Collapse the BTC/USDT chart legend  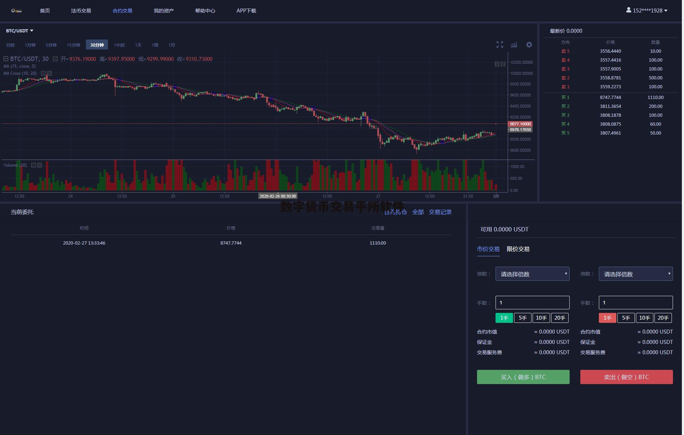pyautogui.click(x=6, y=59)
